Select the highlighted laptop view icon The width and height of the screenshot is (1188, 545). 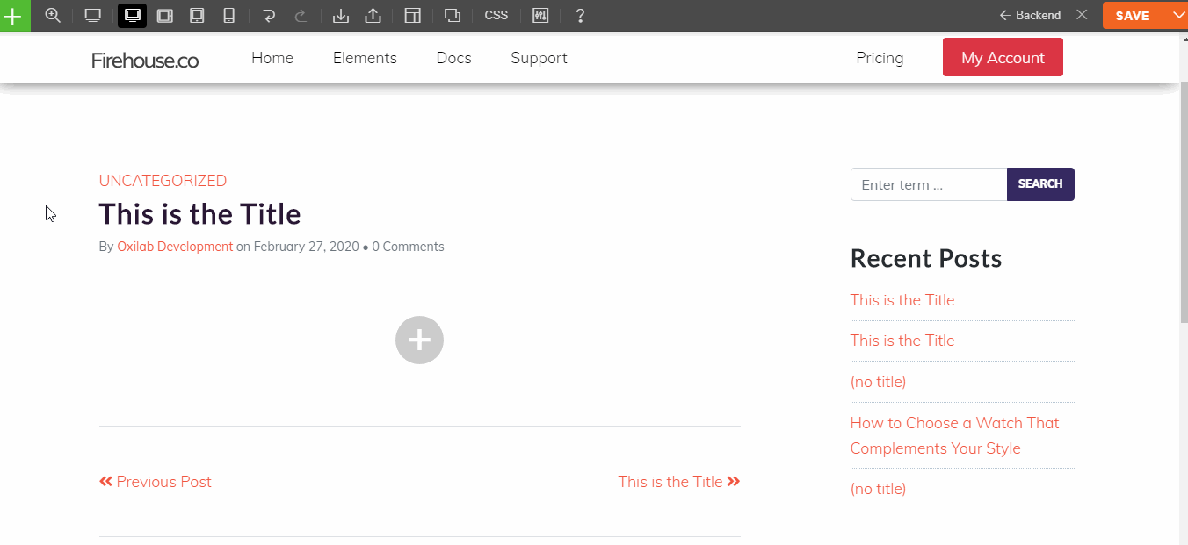tap(132, 16)
